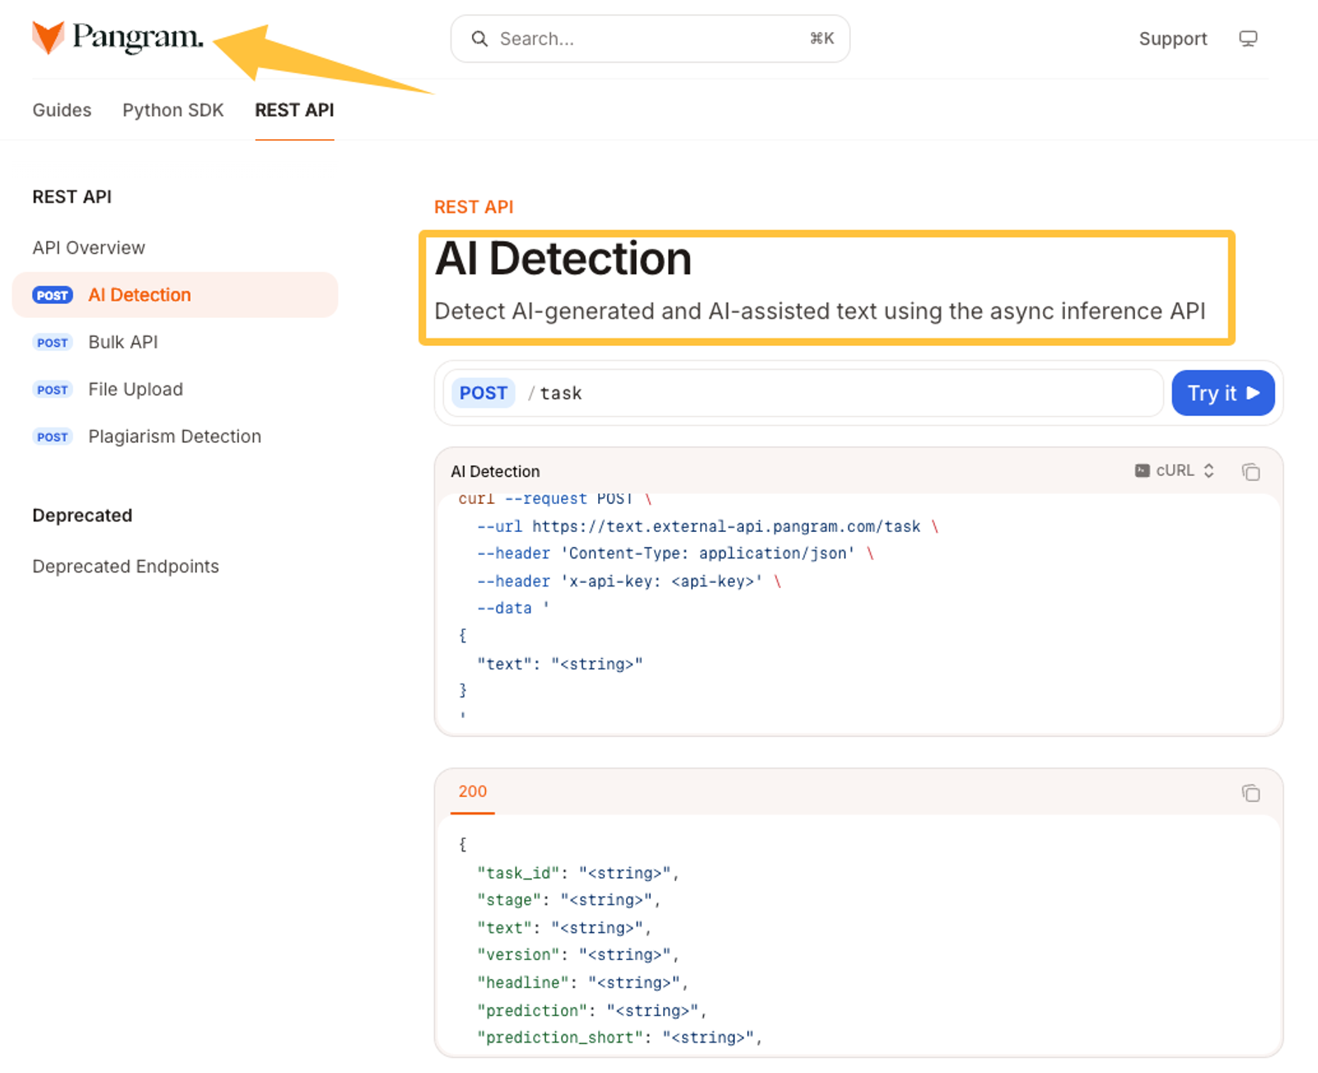Click the "text": "<string>" request line

pos(559,664)
